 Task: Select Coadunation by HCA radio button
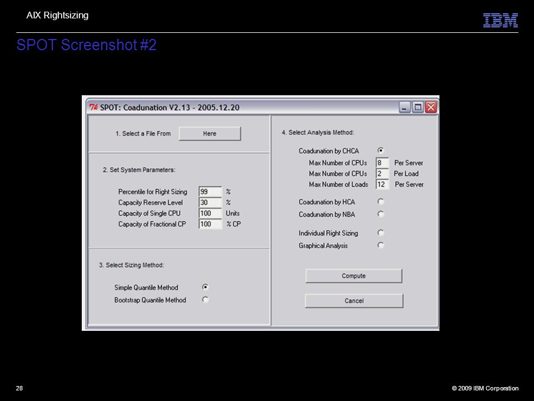click(380, 202)
